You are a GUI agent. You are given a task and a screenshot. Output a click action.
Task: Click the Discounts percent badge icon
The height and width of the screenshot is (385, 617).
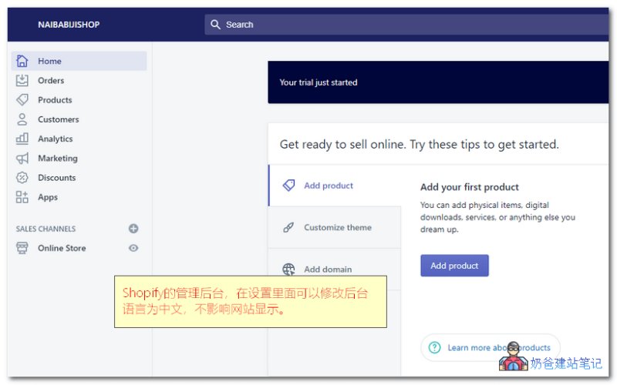click(x=22, y=178)
